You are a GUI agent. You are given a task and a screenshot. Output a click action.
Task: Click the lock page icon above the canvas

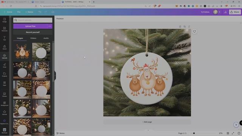(x=180, y=26)
